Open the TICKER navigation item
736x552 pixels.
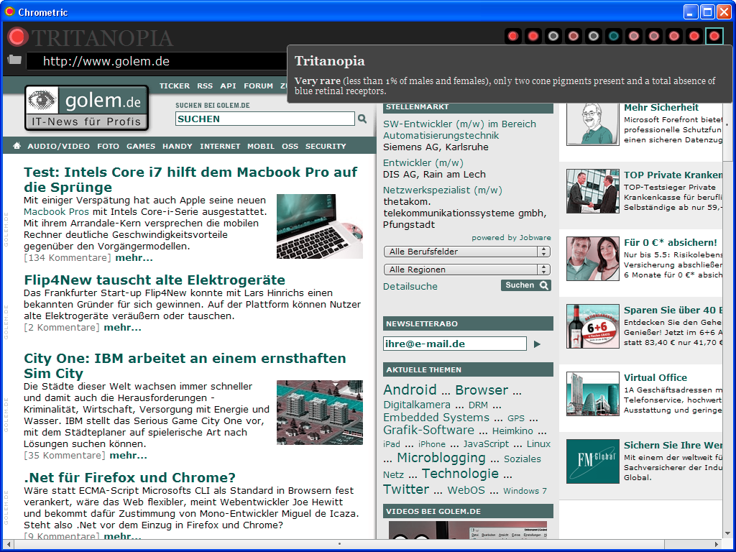tap(175, 86)
